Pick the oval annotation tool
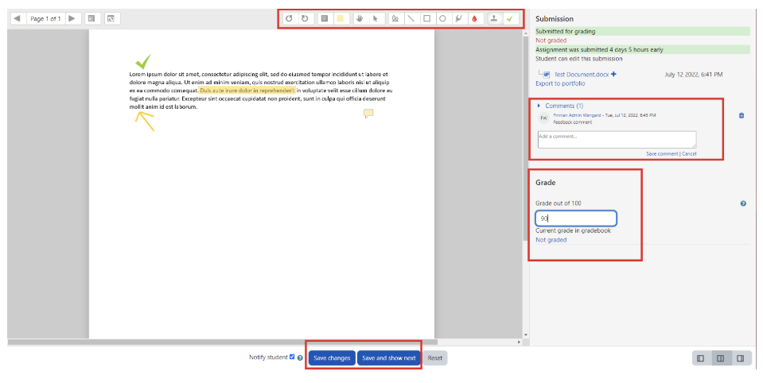The width and height of the screenshot is (763, 383). (442, 17)
